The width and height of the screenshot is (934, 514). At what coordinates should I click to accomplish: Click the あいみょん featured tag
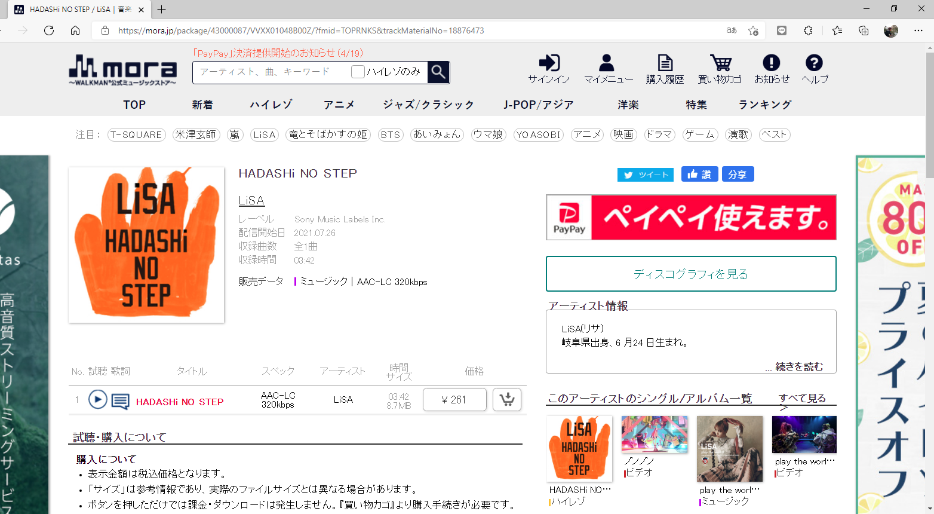tap(437, 134)
